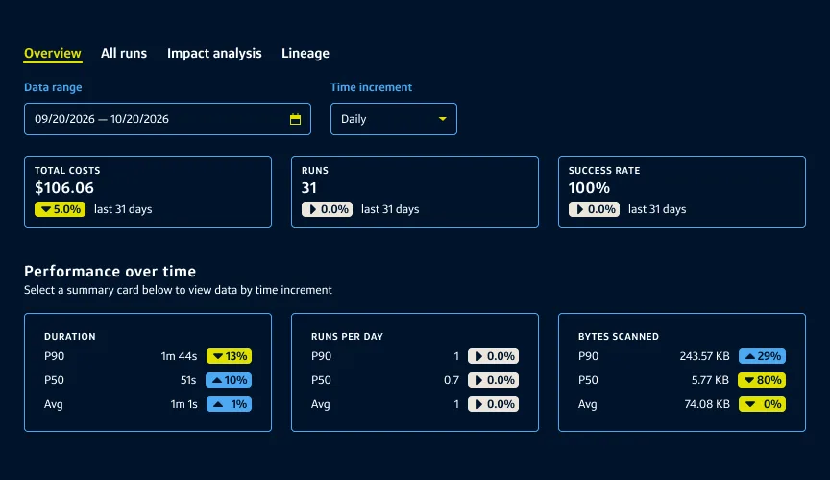Viewport: 830px width, 480px height.
Task: Click the Time increment label
Action: (x=371, y=87)
